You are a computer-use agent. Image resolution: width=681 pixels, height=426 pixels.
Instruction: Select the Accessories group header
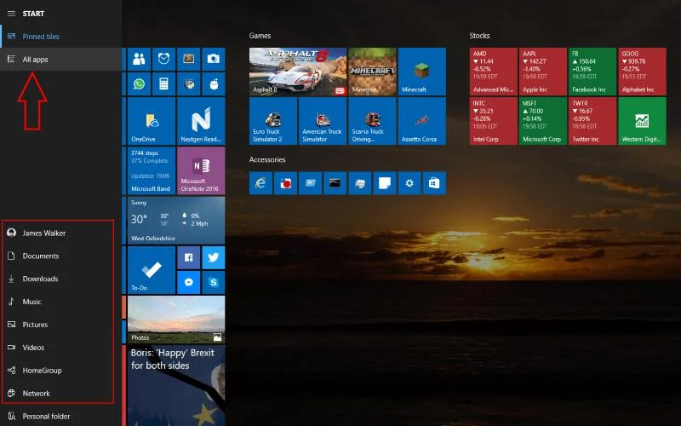pos(267,159)
